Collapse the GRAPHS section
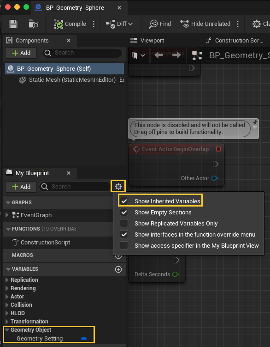Image resolution: width=270 pixels, height=347 pixels. (8, 202)
